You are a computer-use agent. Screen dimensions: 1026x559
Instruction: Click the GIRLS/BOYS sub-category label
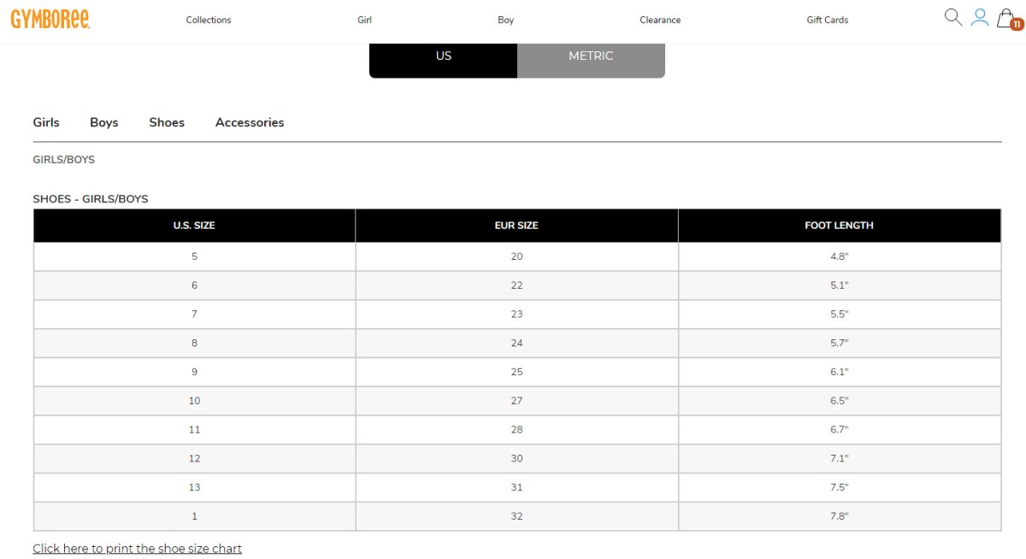(63, 160)
